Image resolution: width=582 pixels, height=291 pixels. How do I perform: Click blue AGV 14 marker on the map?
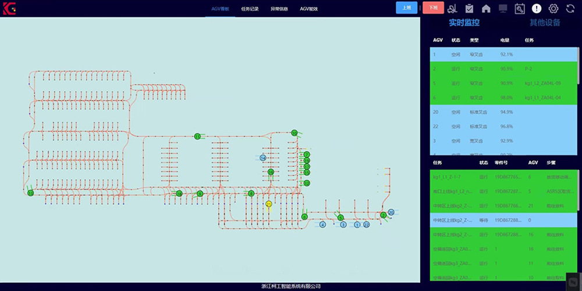[x=263, y=158]
